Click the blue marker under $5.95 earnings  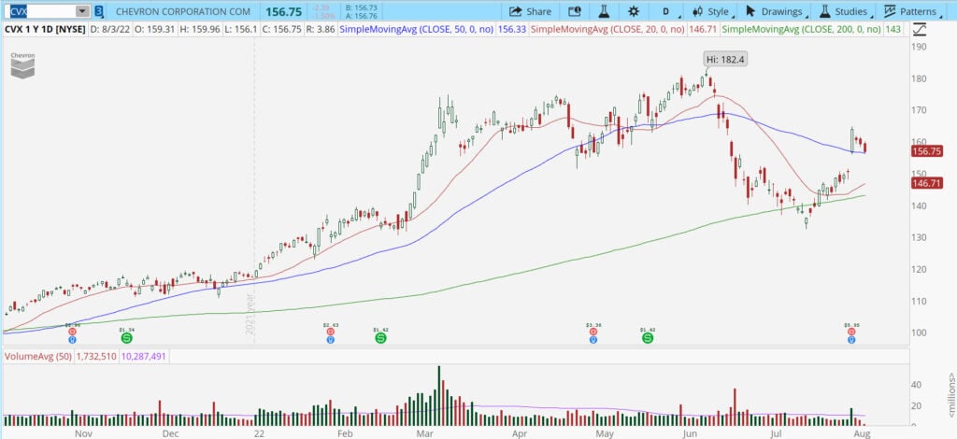point(850,340)
